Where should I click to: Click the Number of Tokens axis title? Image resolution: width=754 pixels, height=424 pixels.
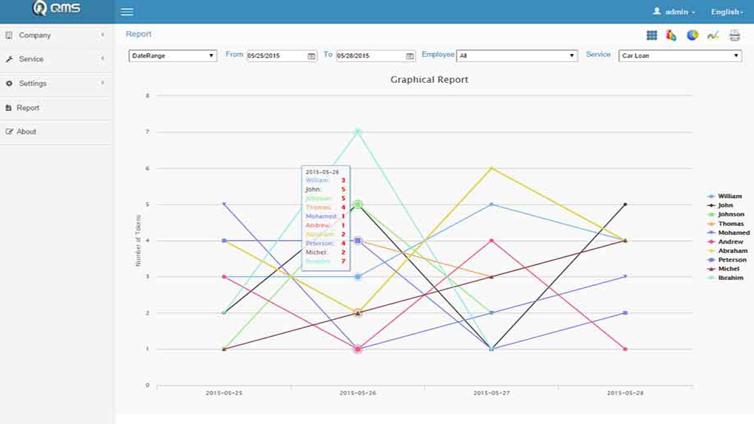pos(138,240)
